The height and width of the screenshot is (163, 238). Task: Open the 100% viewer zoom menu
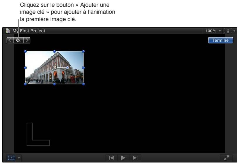(213, 31)
